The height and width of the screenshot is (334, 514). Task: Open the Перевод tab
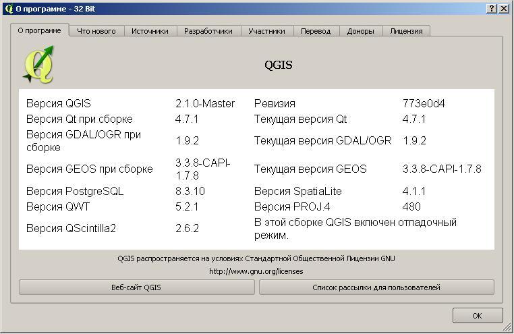[x=316, y=31]
